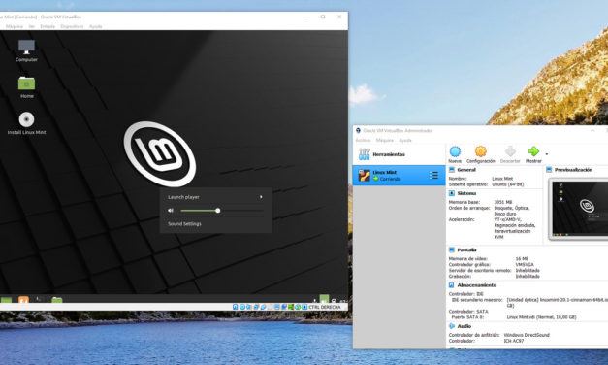Open Máquina menu in the Linux Mint VM window

pyautogui.click(x=15, y=26)
